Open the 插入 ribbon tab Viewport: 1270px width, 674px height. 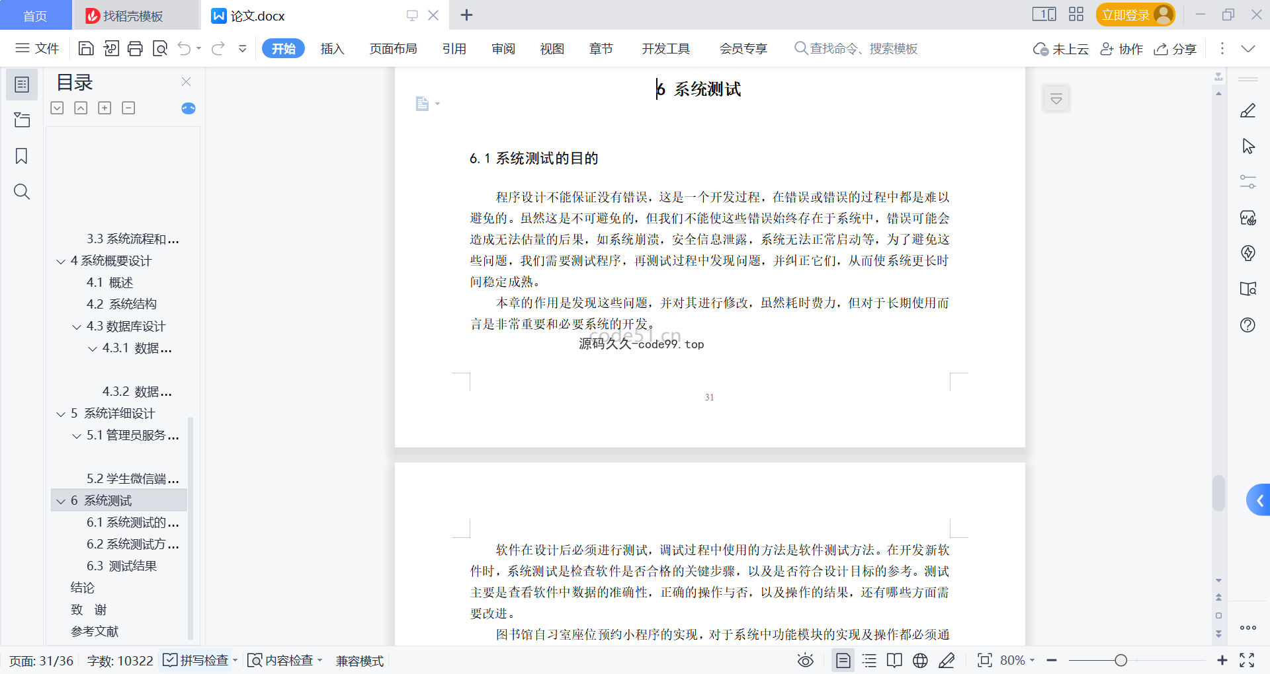[x=332, y=48]
